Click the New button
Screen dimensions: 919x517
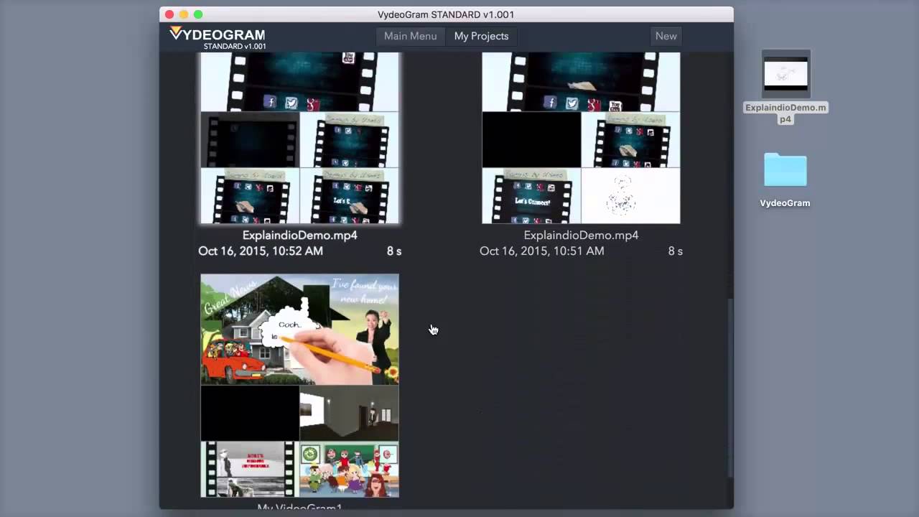[x=666, y=36]
